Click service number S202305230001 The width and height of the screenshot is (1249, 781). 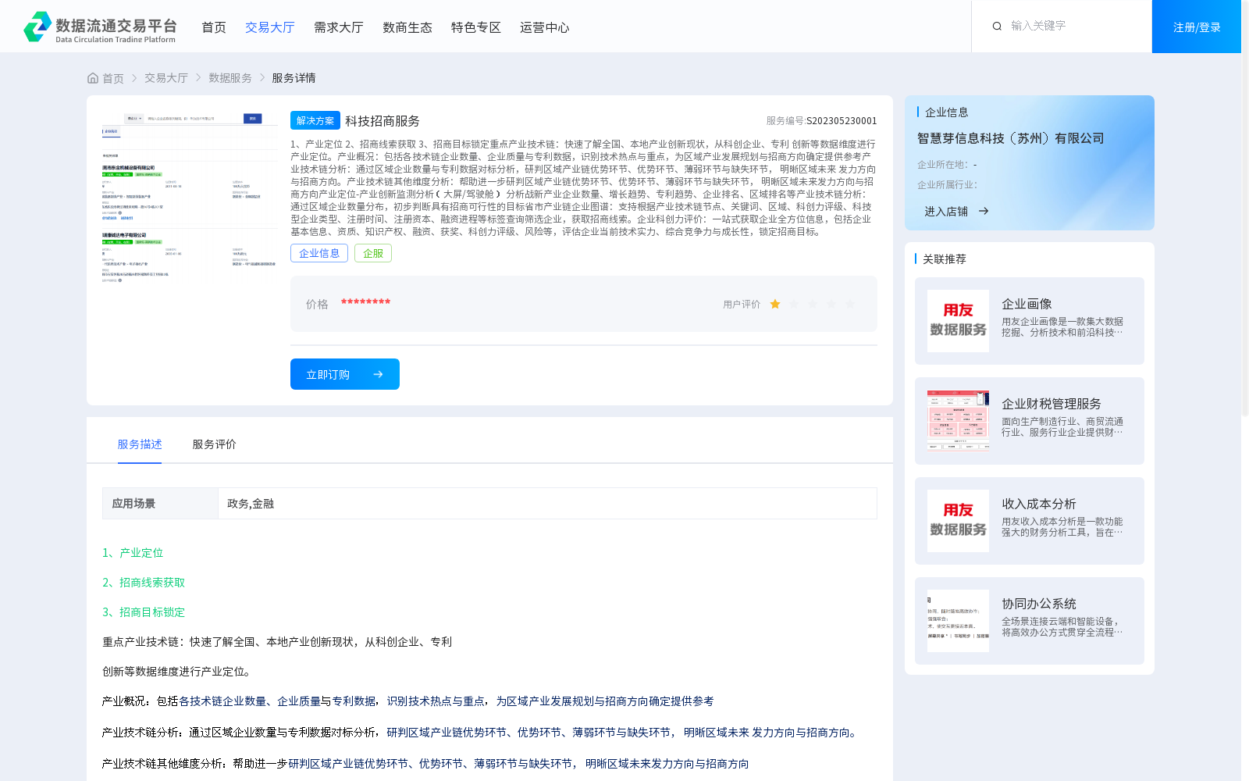coord(842,121)
